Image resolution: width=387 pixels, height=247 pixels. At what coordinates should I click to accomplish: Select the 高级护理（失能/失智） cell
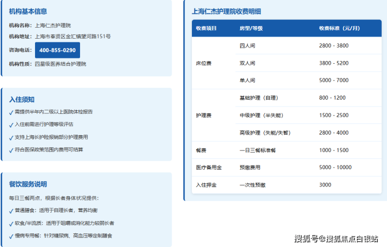click(x=265, y=133)
